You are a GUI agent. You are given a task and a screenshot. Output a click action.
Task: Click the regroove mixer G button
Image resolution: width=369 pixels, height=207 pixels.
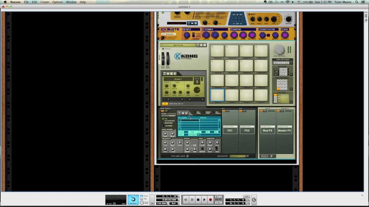254,200
